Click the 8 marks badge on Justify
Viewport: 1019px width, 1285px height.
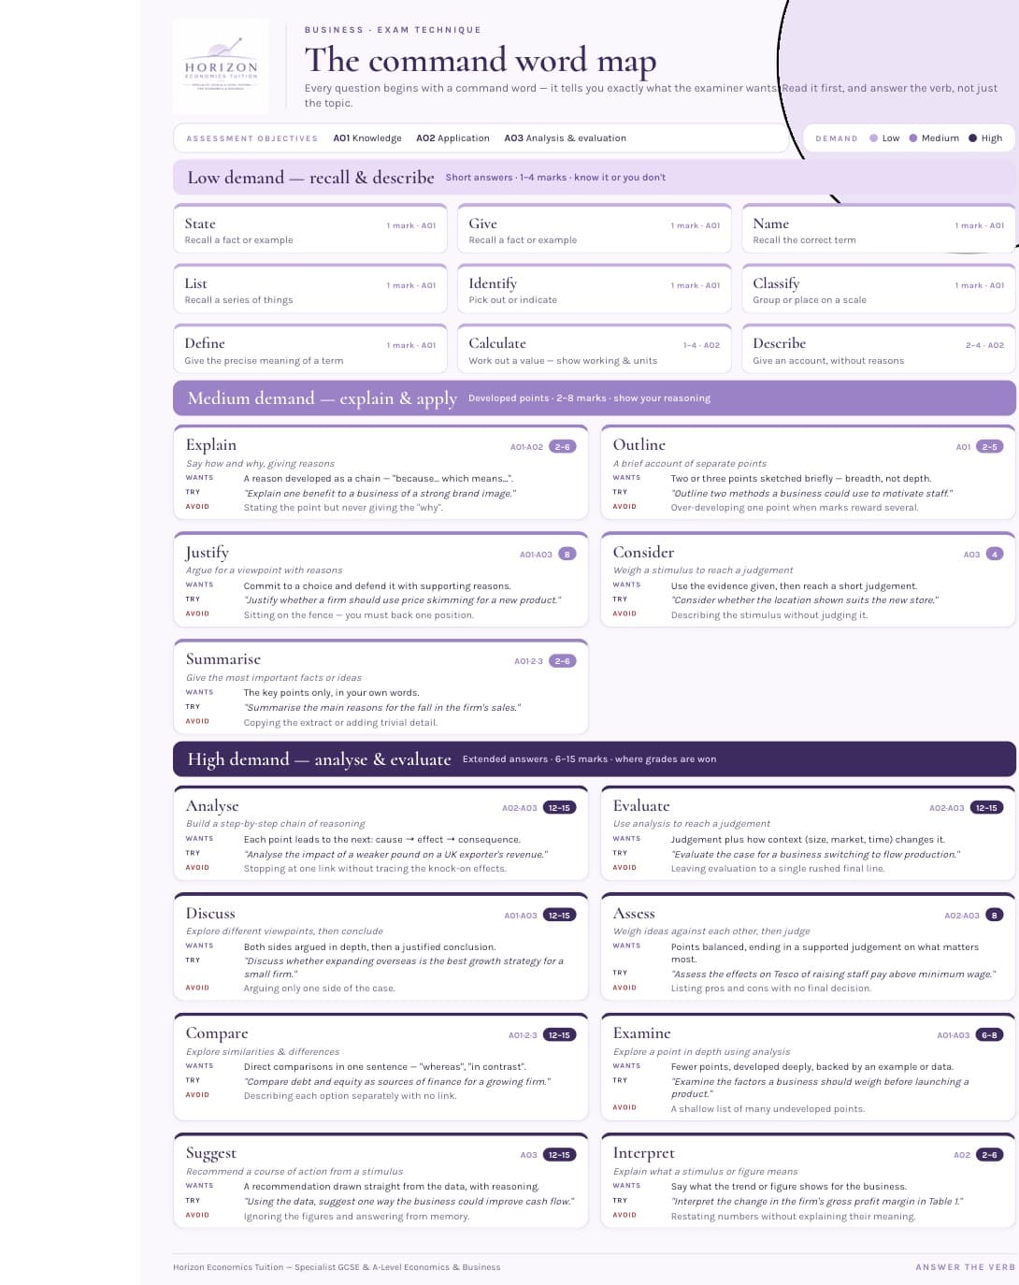pyautogui.click(x=567, y=555)
